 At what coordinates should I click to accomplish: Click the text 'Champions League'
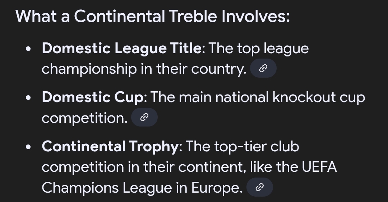click(107, 188)
